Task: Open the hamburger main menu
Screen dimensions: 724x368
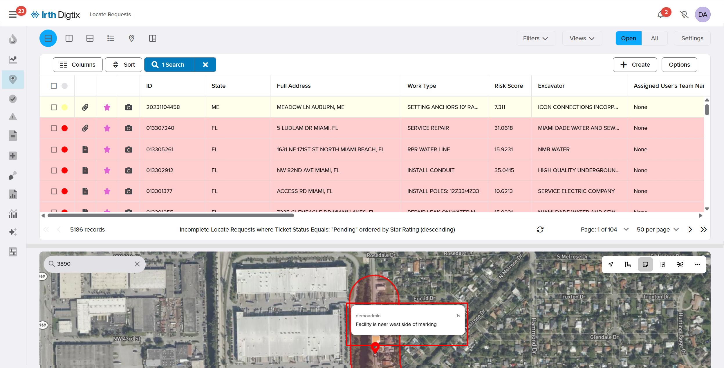Action: [12, 14]
